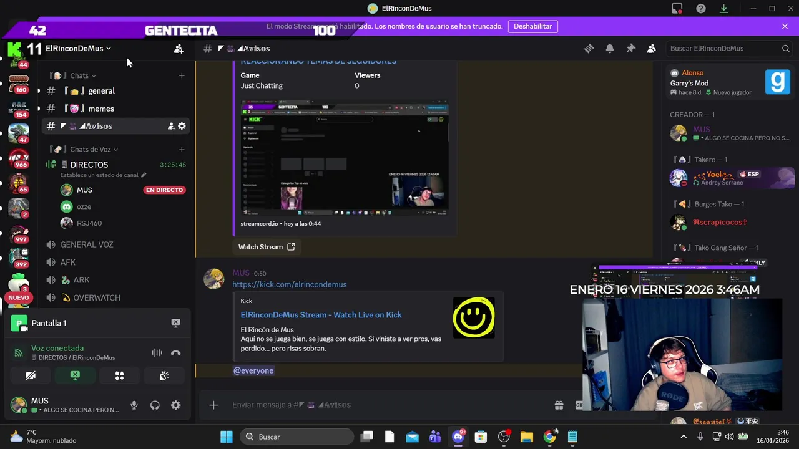Set channel status via Establece un estado
This screenshot has width=799, height=449.
103,175
